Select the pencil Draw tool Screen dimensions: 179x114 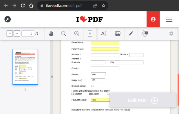click(x=131, y=34)
